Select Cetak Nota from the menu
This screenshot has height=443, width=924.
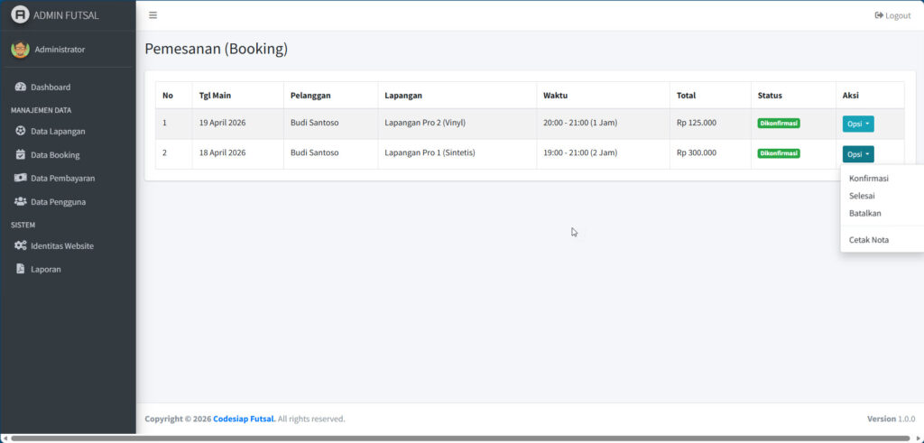(x=868, y=240)
